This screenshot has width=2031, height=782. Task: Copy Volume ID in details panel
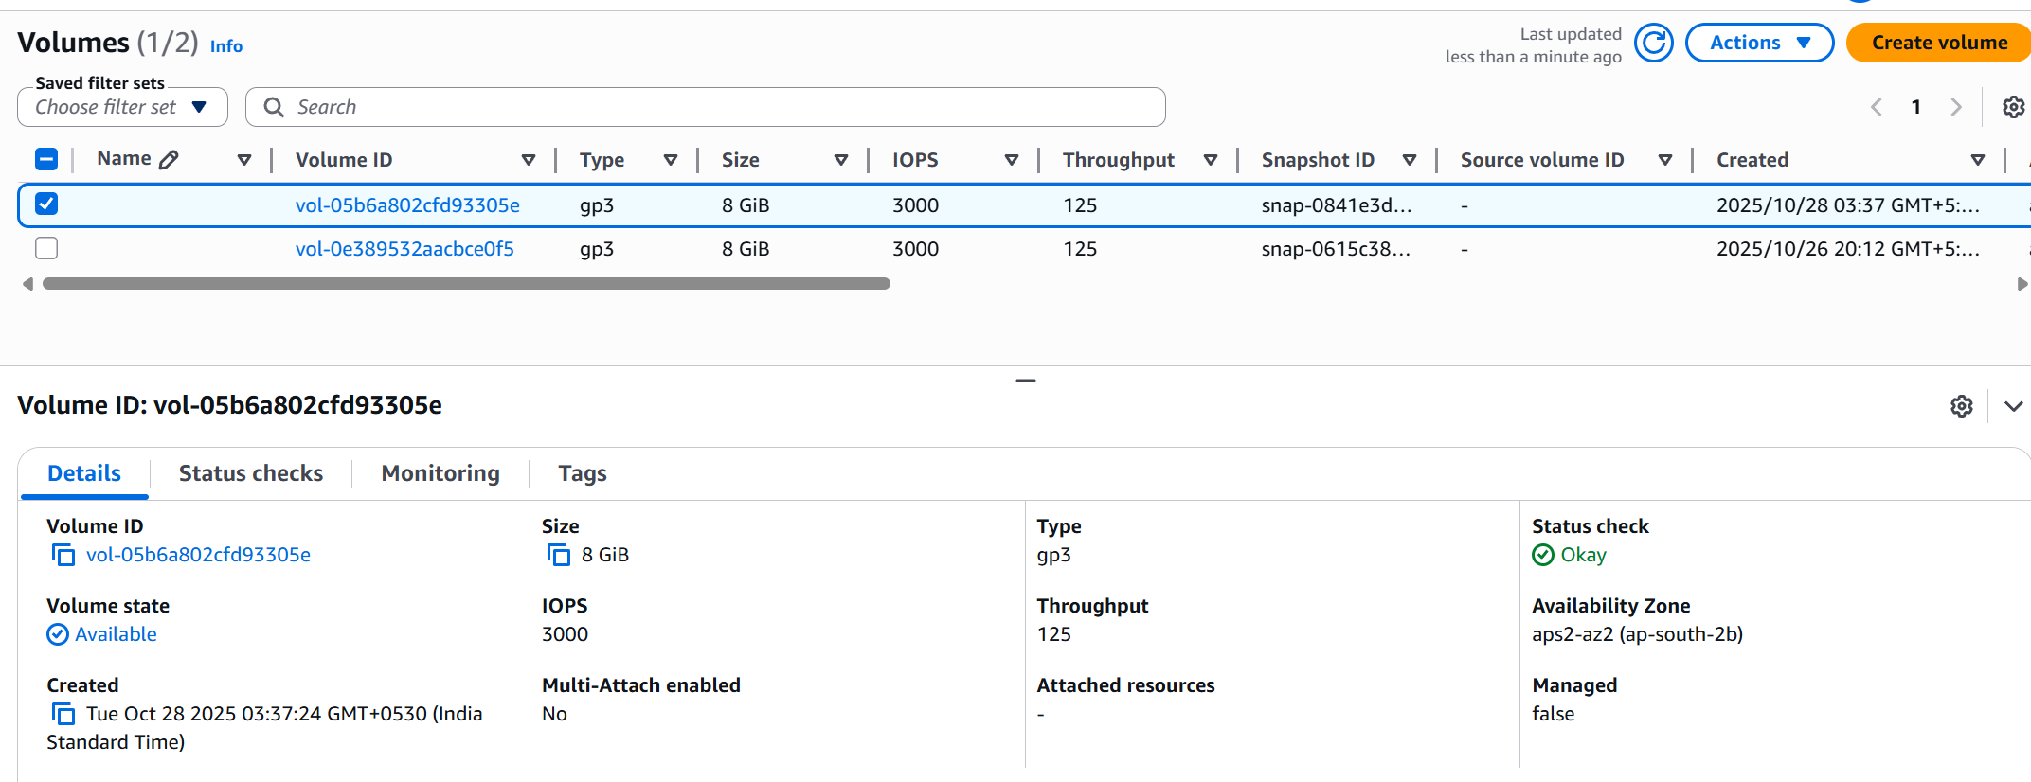(63, 555)
